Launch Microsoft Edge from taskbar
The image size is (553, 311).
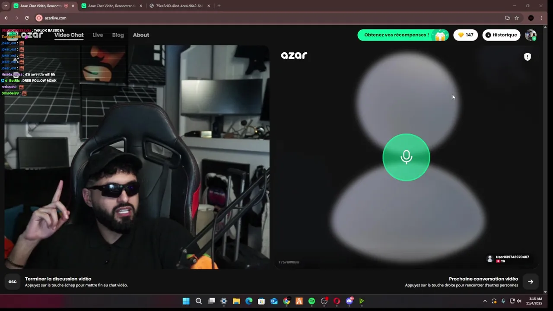(249, 301)
